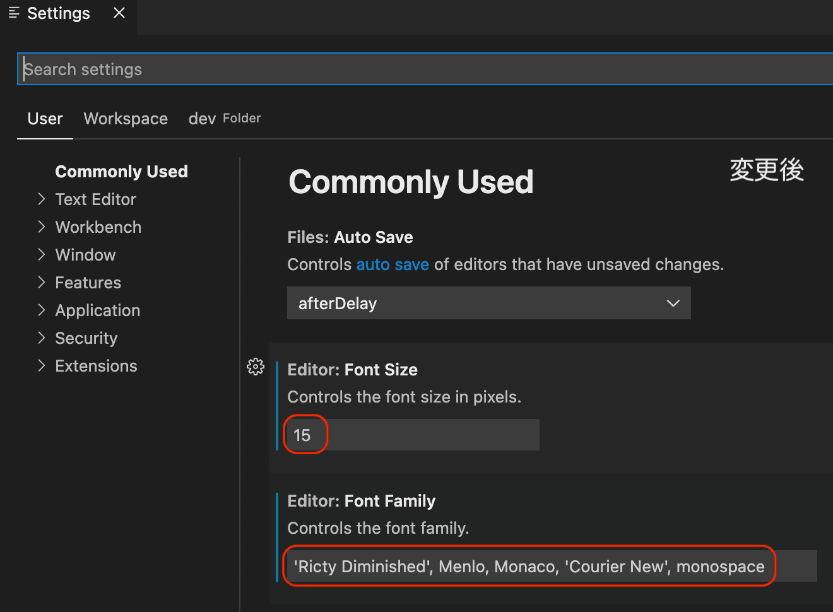
Task: Click the Font Size value field
Action: click(413, 435)
